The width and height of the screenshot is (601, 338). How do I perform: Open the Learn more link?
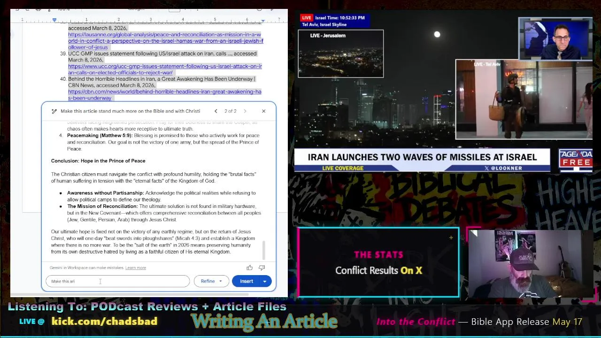click(x=136, y=268)
